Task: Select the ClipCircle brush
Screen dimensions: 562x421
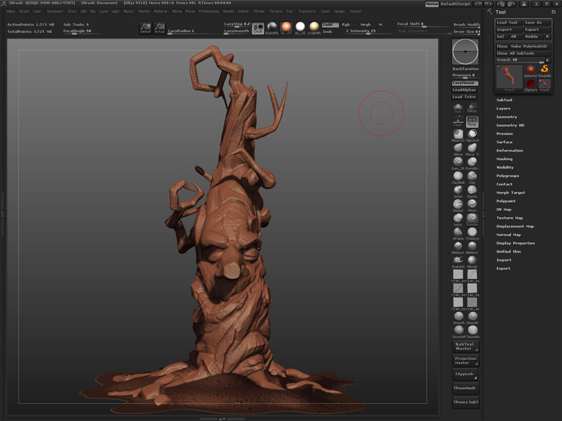Action: point(472,135)
